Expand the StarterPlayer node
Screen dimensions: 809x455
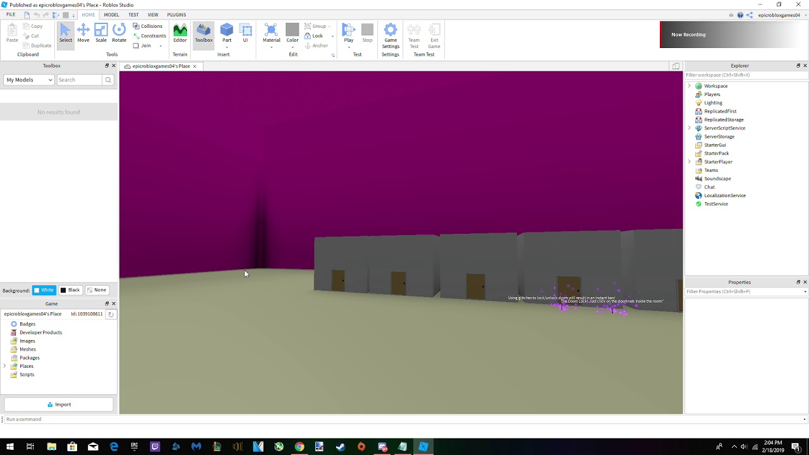click(690, 162)
